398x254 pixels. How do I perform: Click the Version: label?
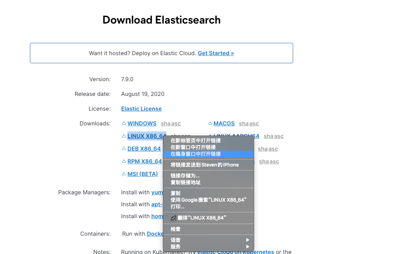point(100,79)
